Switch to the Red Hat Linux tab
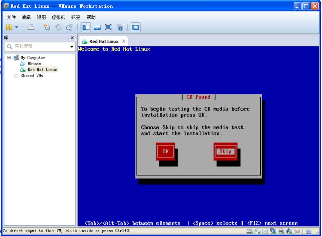The width and height of the screenshot is (322, 236). click(x=104, y=41)
